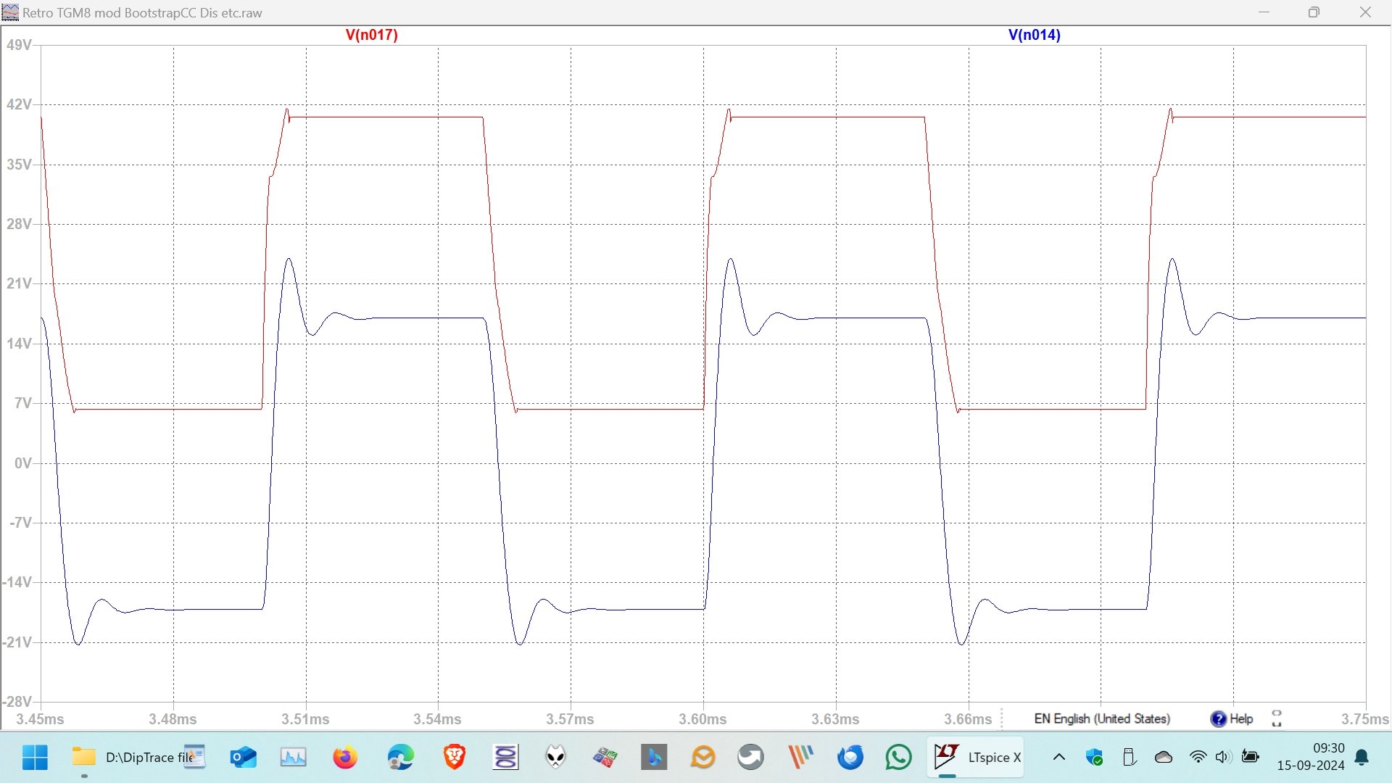
Task: Click the language bar options icon beside Help
Action: click(1277, 718)
